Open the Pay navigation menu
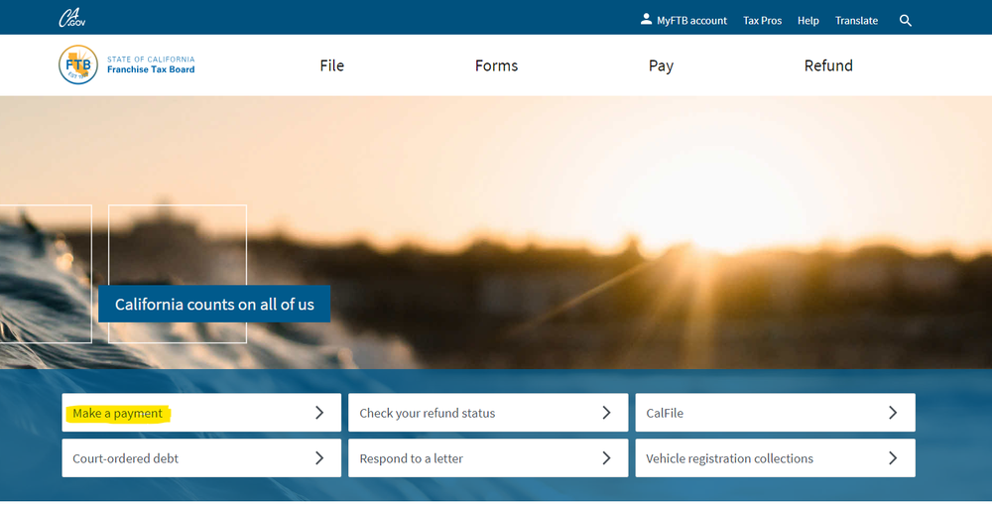The image size is (992, 509). (661, 65)
